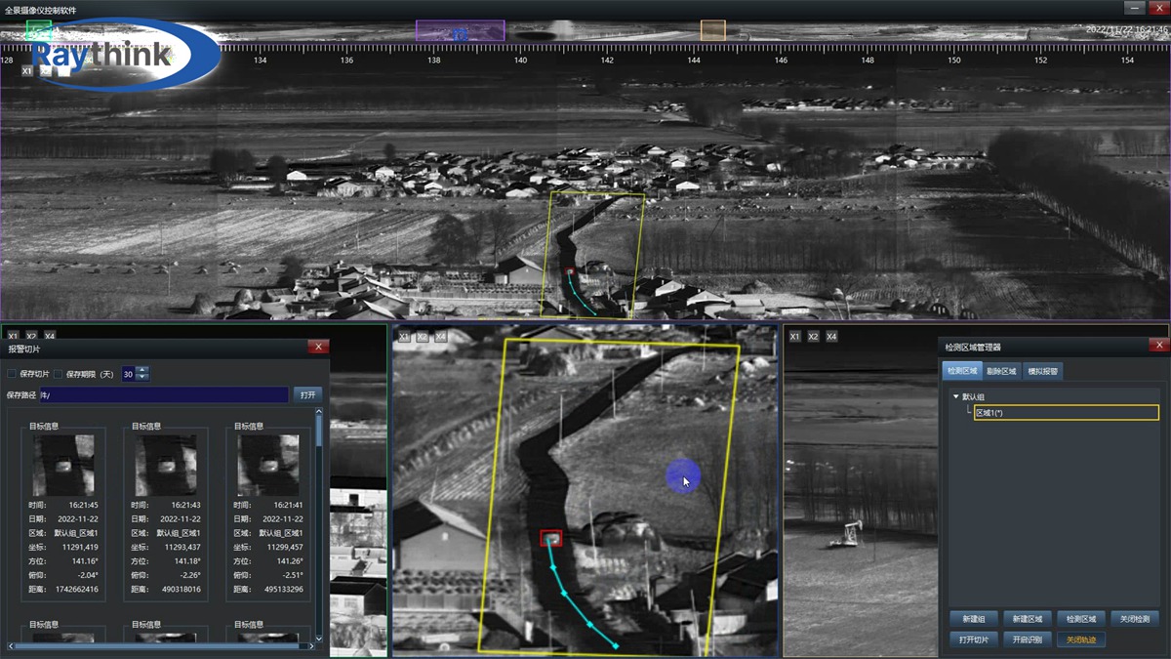Image resolution: width=1171 pixels, height=659 pixels.
Task: Select X4 zoom in center view pane
Action: pyautogui.click(x=441, y=337)
